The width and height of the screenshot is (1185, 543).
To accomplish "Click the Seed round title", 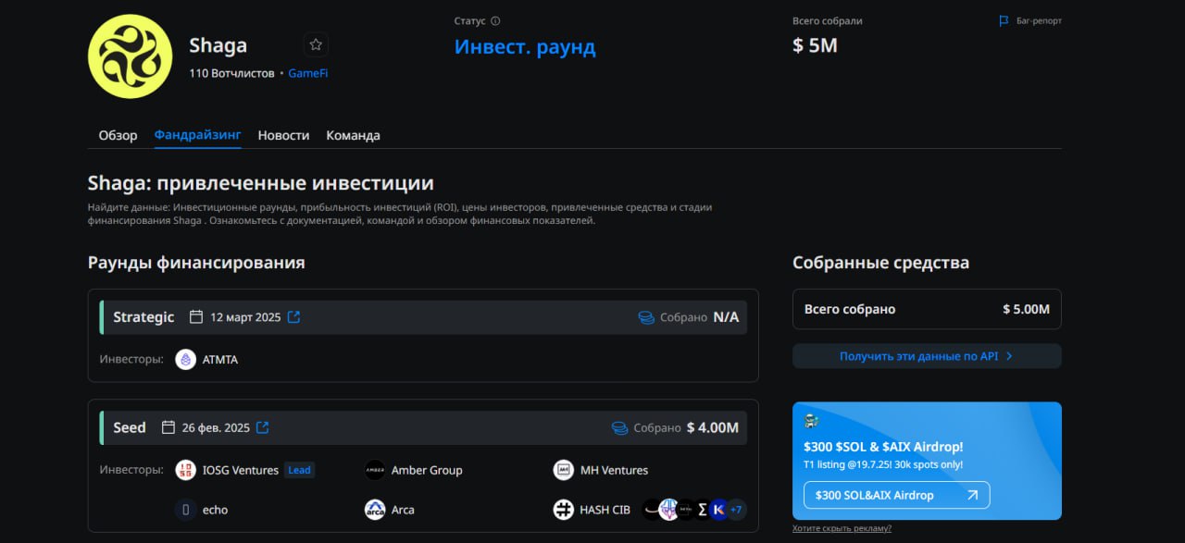I will tap(130, 427).
